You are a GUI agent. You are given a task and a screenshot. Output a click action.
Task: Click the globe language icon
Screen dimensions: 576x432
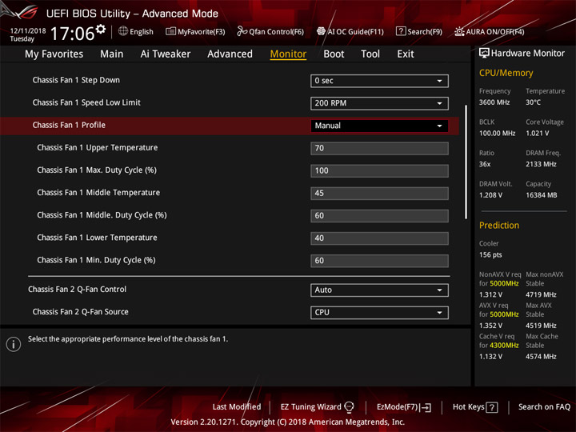pos(123,31)
